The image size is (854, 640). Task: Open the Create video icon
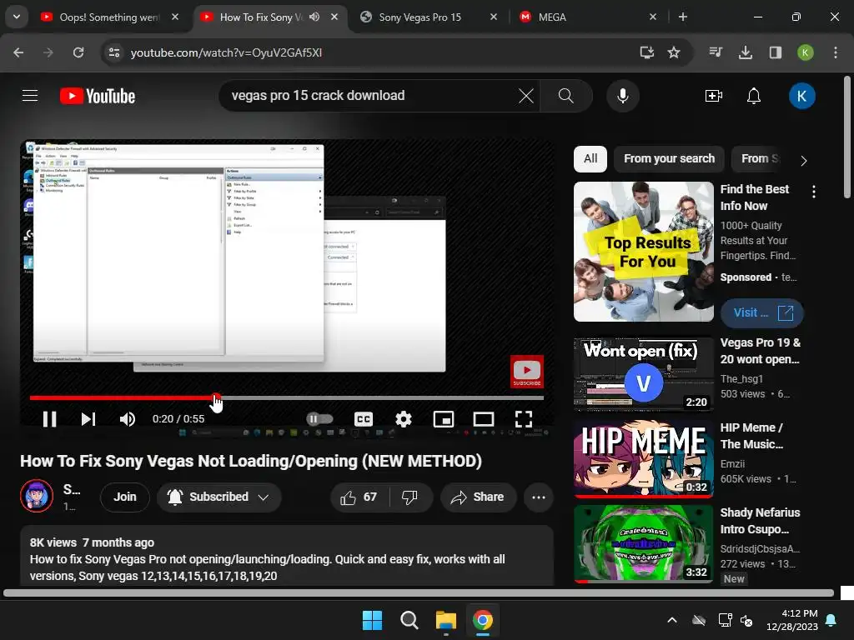(x=714, y=96)
